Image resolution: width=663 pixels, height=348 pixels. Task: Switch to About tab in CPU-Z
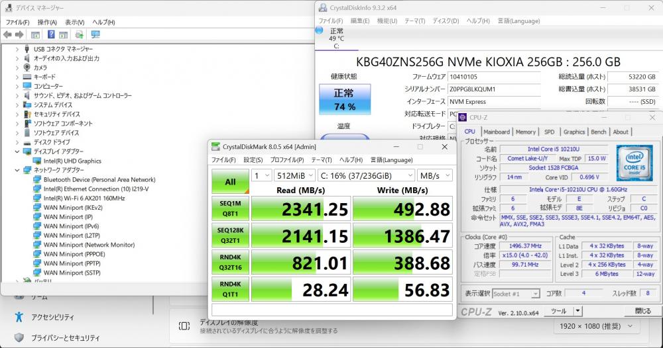pos(621,132)
